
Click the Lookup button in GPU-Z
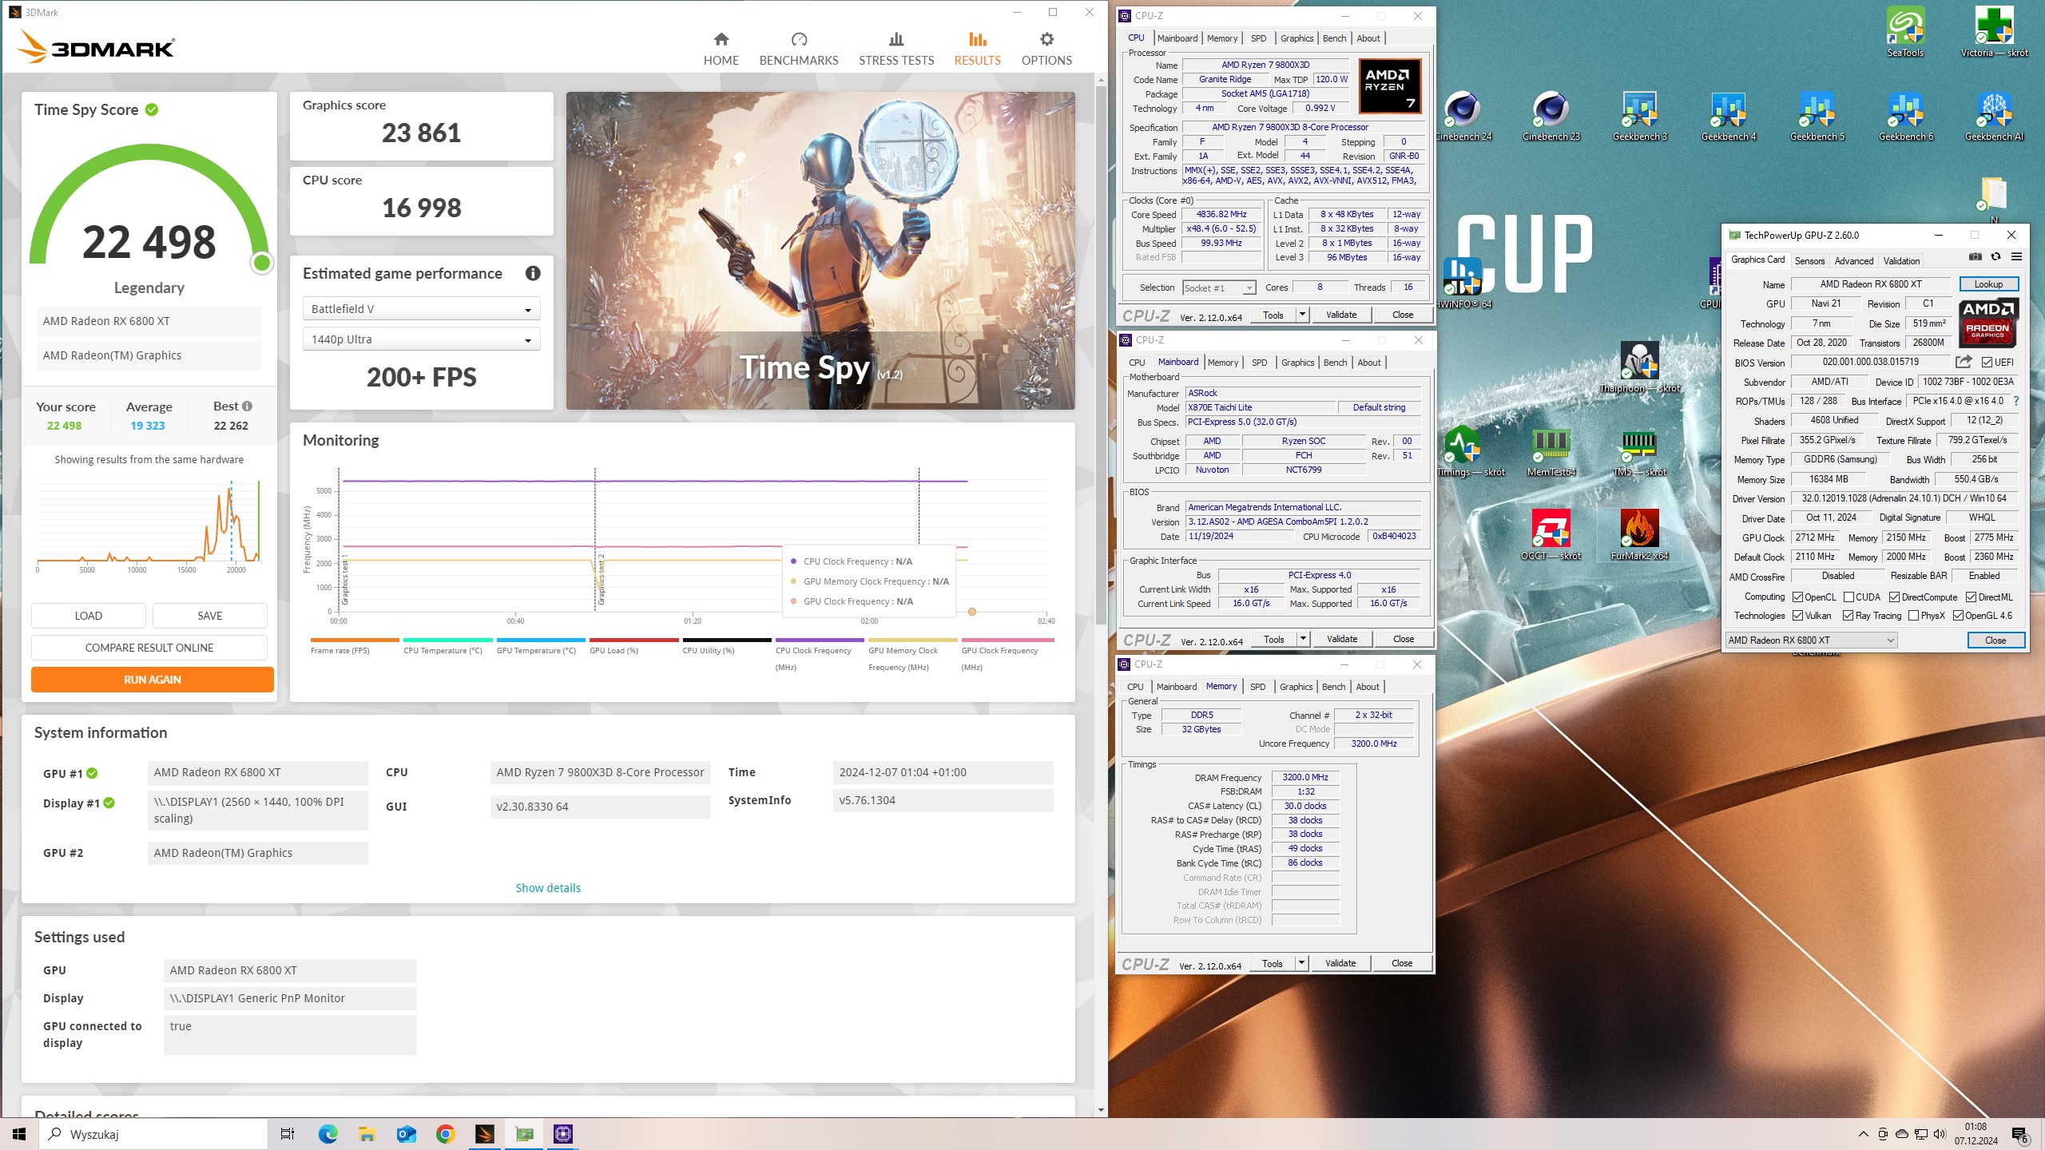pos(1988,284)
